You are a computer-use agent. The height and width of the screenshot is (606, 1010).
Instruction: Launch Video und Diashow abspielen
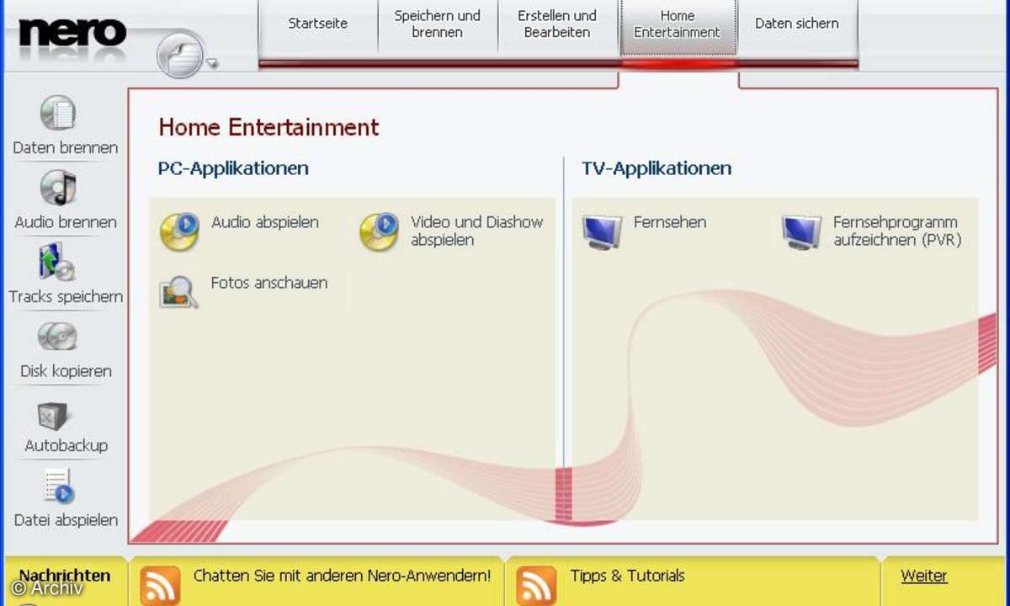(477, 231)
